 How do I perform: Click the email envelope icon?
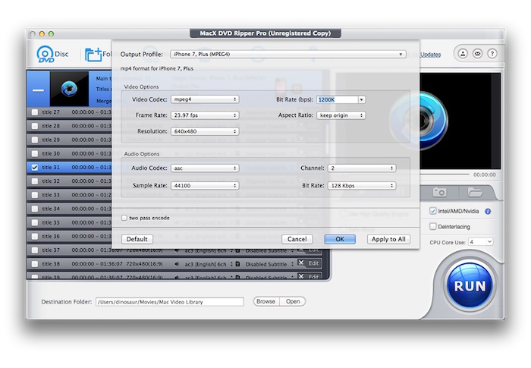point(477,54)
